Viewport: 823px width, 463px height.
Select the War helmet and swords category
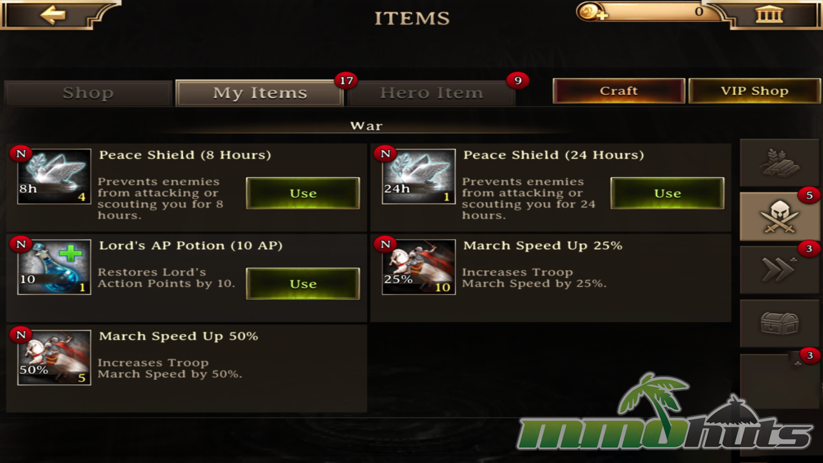[x=780, y=216]
